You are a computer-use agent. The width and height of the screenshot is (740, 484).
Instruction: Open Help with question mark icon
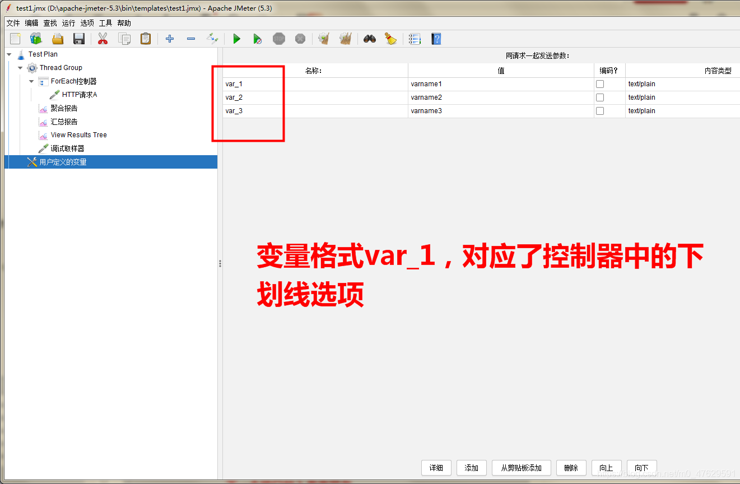(436, 39)
